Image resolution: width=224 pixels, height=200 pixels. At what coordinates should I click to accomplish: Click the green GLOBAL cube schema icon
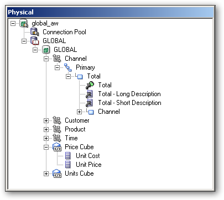click(x=46, y=50)
